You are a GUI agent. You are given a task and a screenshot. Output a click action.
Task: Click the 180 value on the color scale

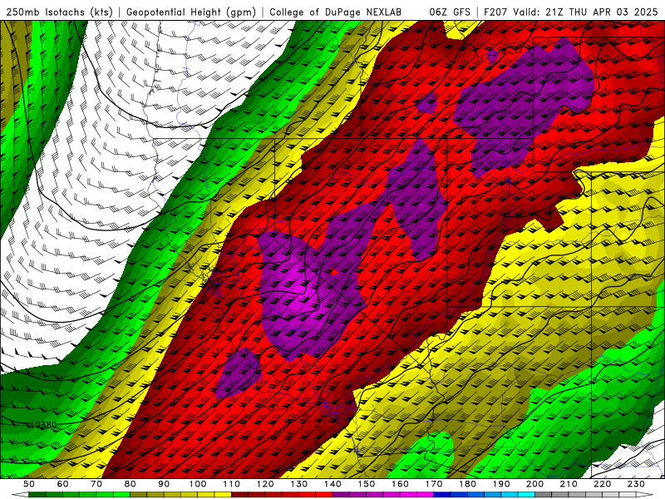coord(467,484)
